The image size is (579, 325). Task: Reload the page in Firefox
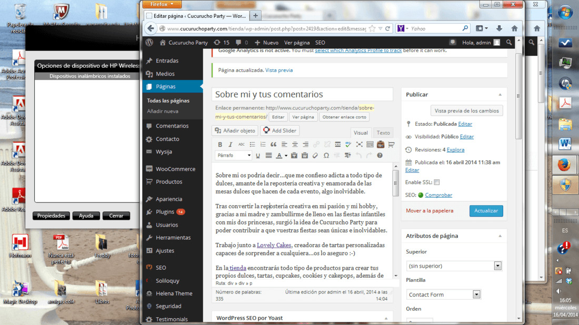coord(388,28)
